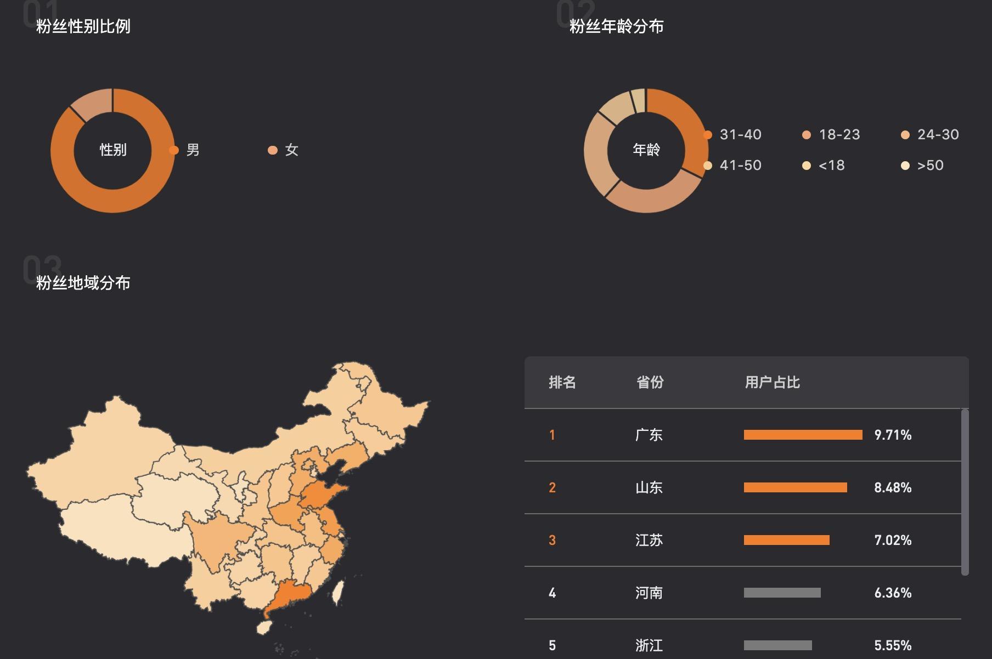
Task: Toggle the 男 legend item
Action: click(185, 150)
